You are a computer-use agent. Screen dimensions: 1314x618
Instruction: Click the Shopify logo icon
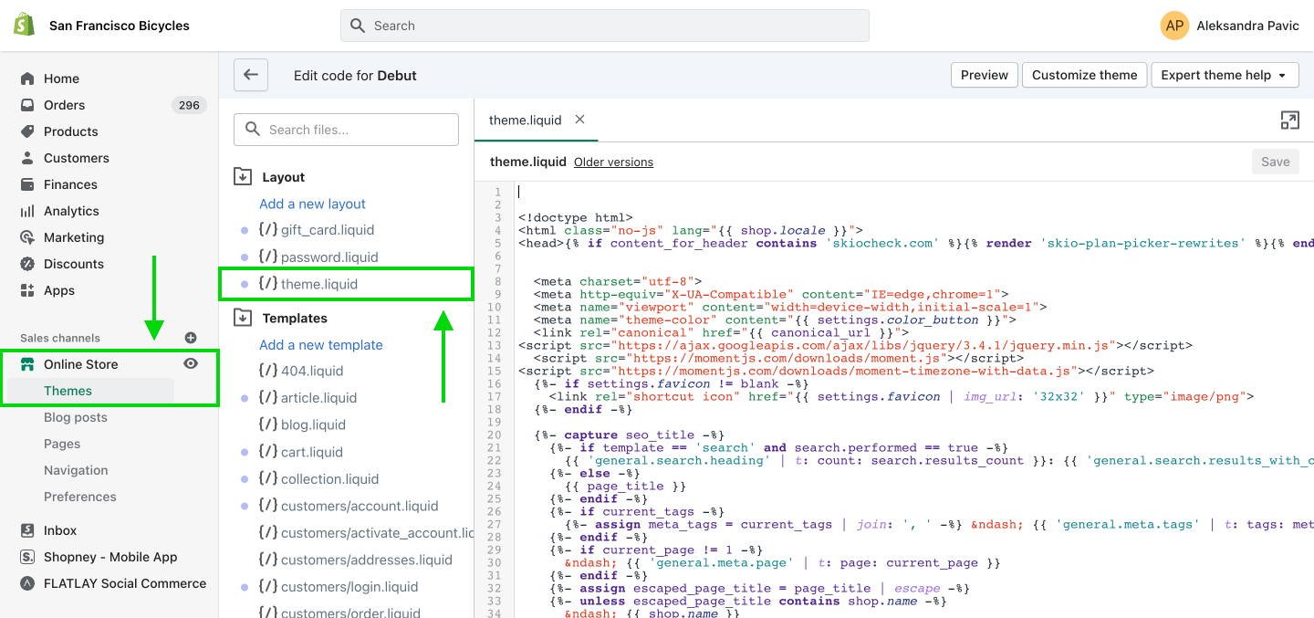point(24,25)
